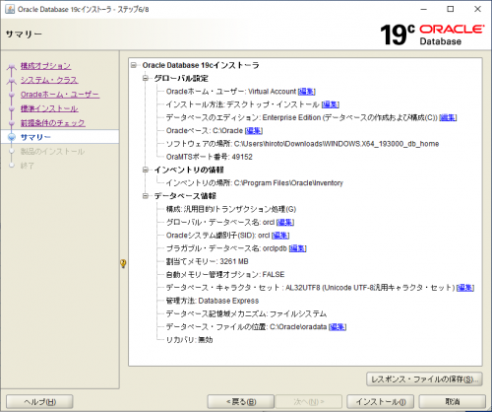
Task: Select the 管理方法: Database Express row
Action: [213, 301]
